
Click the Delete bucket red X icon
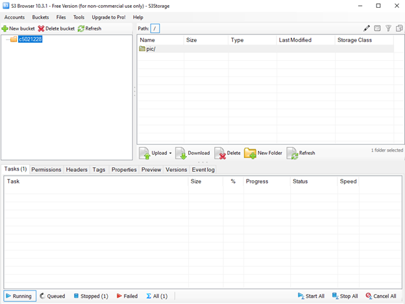41,29
